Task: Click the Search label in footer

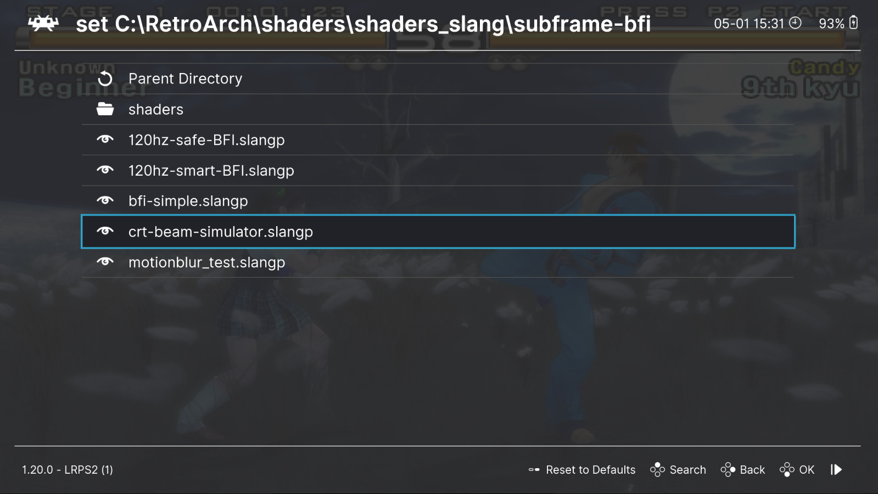Action: coord(687,470)
